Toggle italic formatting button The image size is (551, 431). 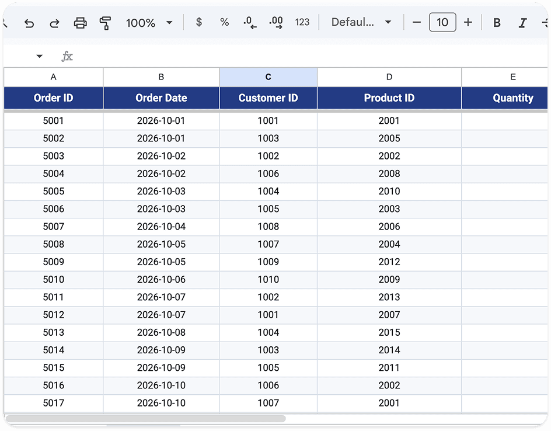coord(522,23)
